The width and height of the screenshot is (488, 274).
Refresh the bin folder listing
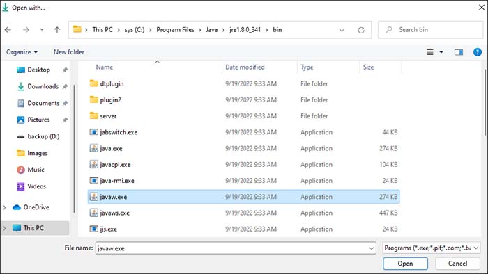[361, 30]
